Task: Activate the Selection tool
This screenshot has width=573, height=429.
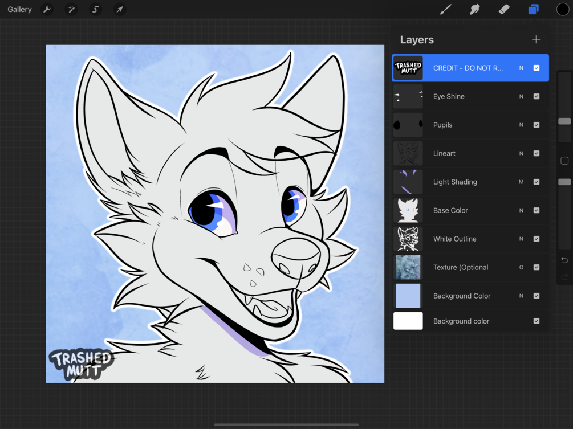Action: pyautogui.click(x=95, y=9)
